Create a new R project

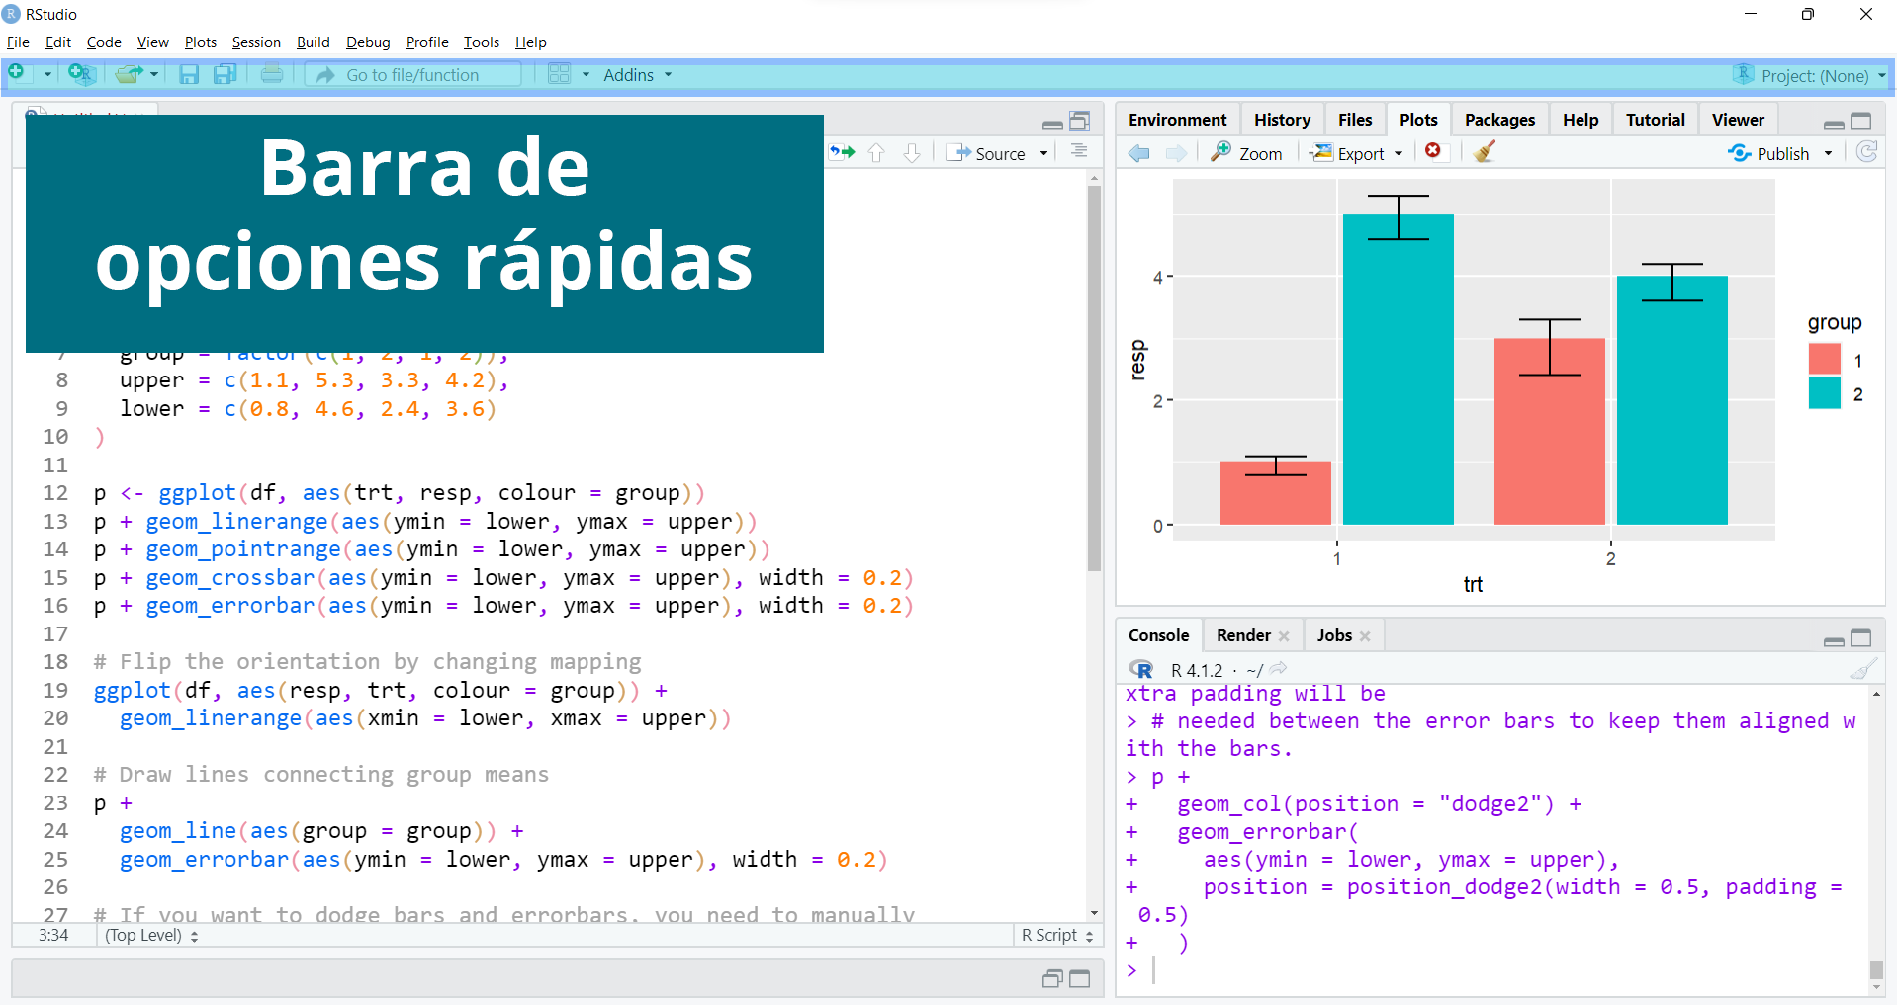coord(80,74)
